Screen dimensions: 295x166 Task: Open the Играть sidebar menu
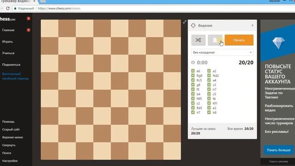[x=7, y=41]
